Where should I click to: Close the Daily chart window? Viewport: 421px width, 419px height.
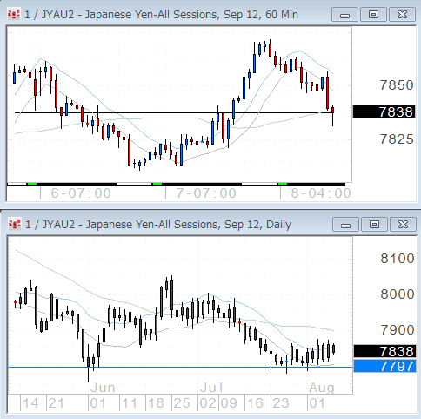coord(403,225)
